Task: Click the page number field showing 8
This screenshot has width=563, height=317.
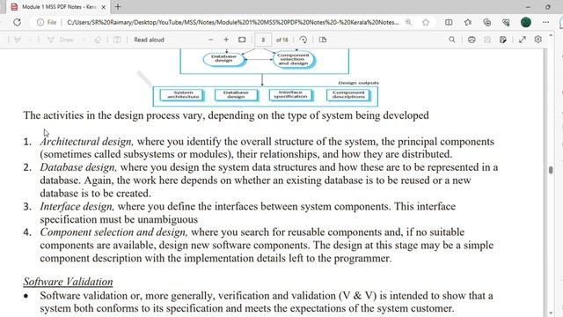Action: (263, 40)
